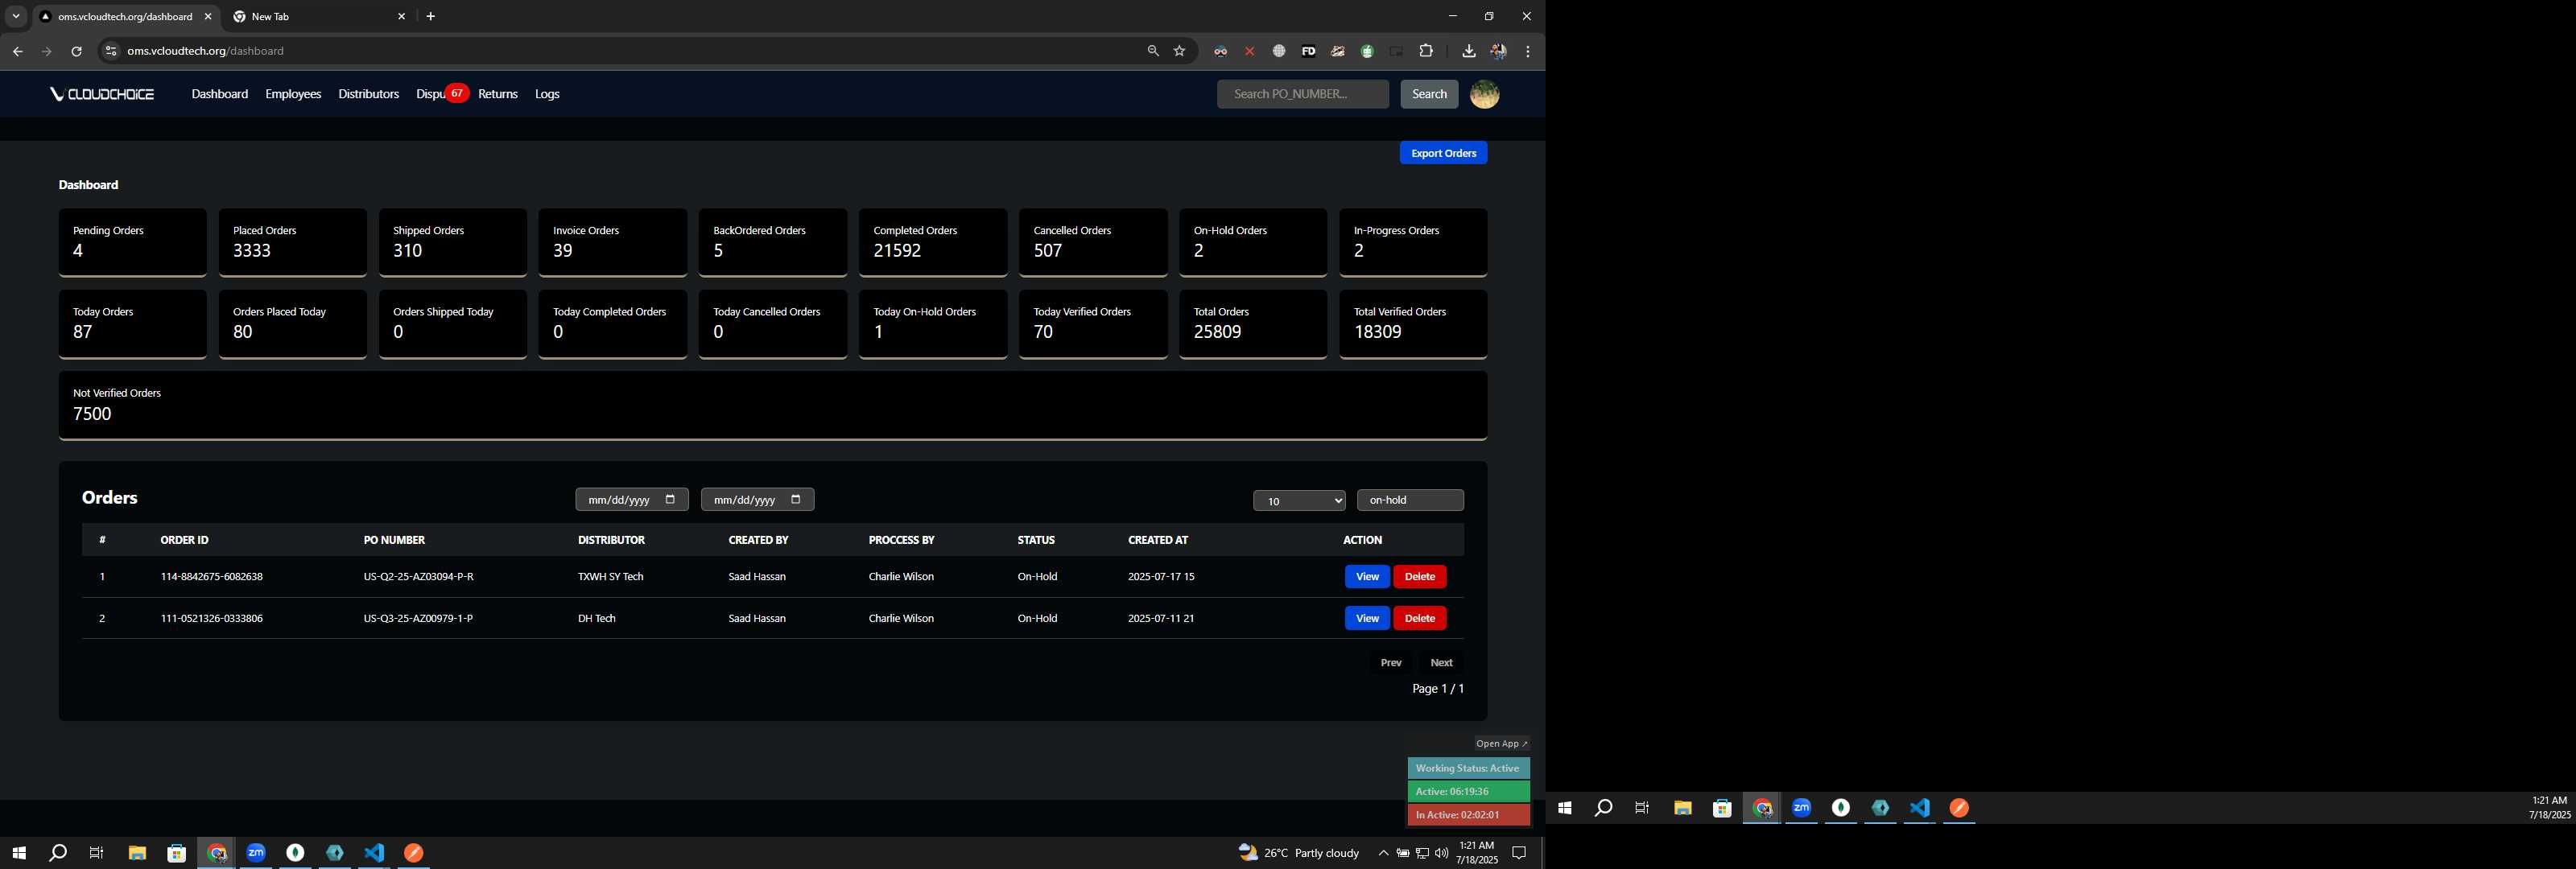Open the tab search dropdown arrow
The height and width of the screenshot is (869, 2576).
16,16
